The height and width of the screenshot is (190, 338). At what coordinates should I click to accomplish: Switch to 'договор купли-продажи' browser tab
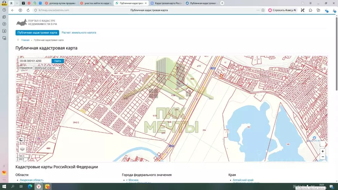point(61,3)
